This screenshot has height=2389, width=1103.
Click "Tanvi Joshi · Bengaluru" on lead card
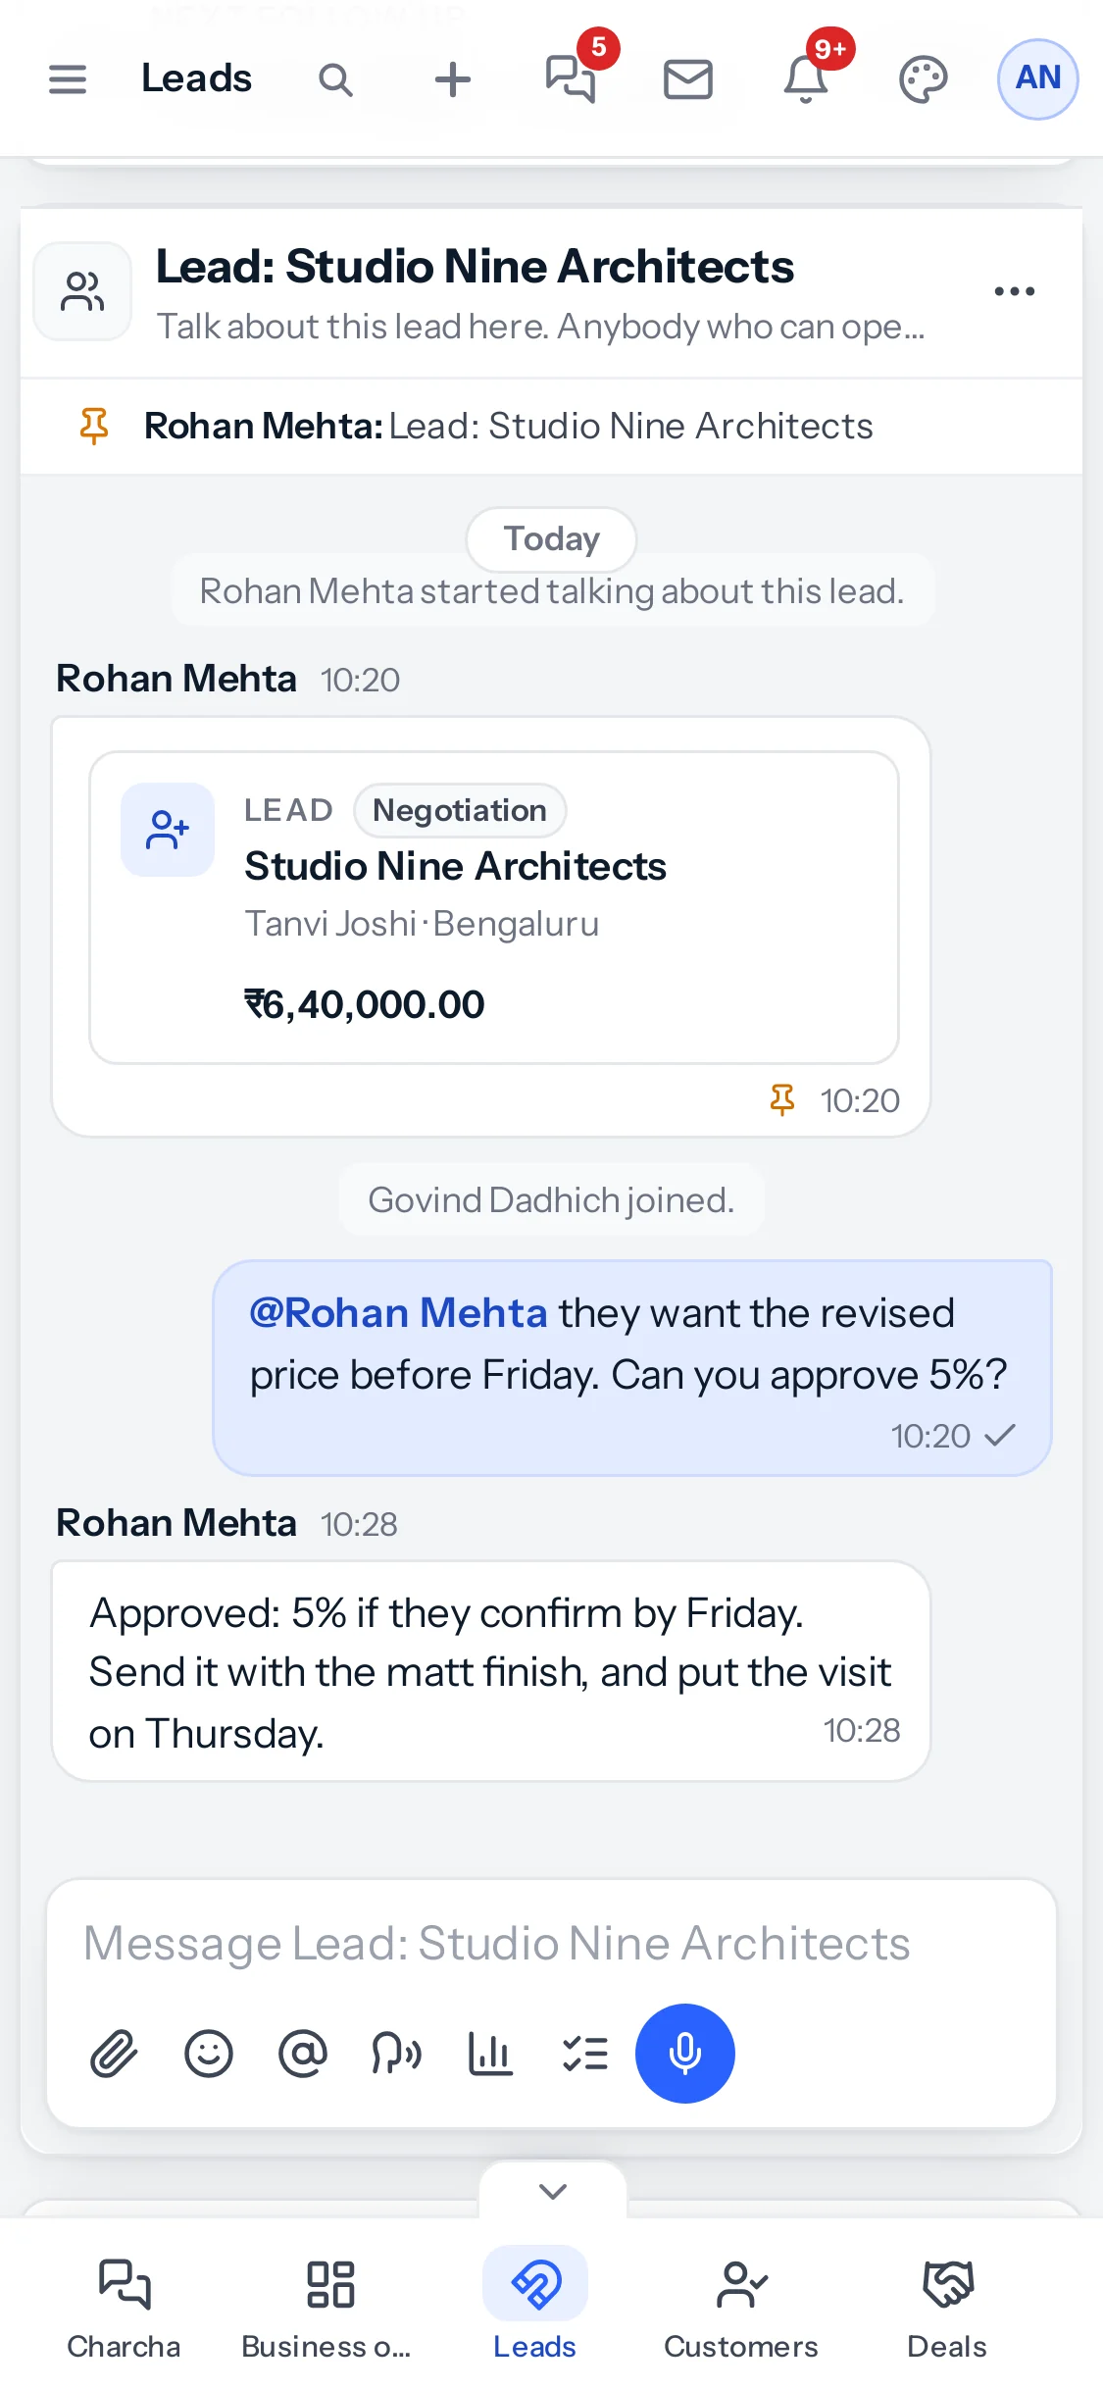click(x=422, y=924)
